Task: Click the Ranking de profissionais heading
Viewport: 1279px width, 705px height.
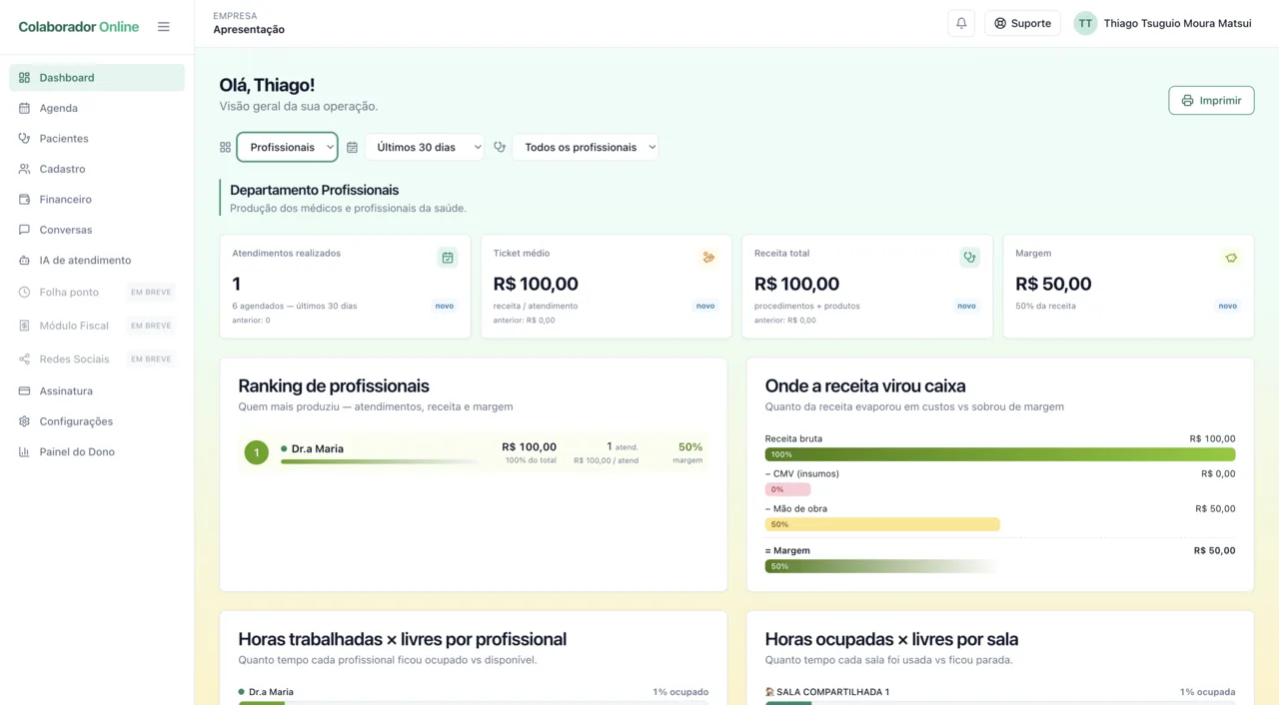Action: [334, 386]
